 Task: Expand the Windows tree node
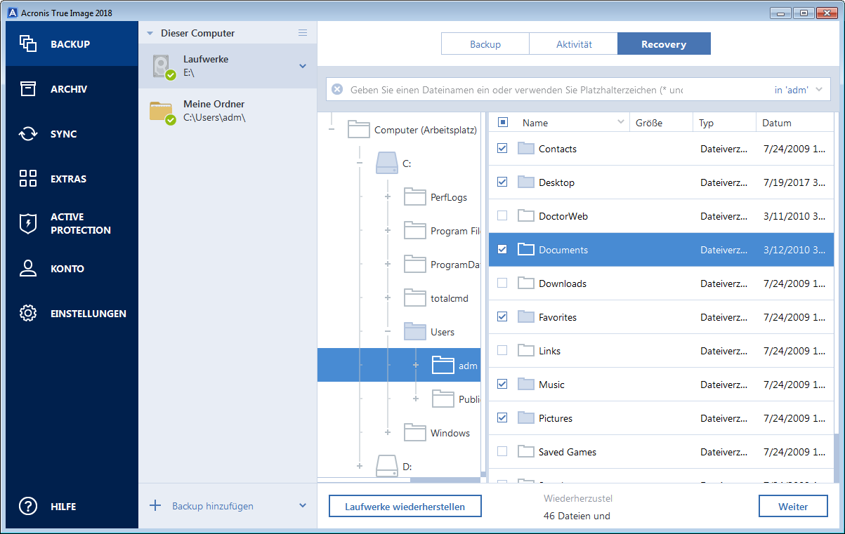point(388,433)
